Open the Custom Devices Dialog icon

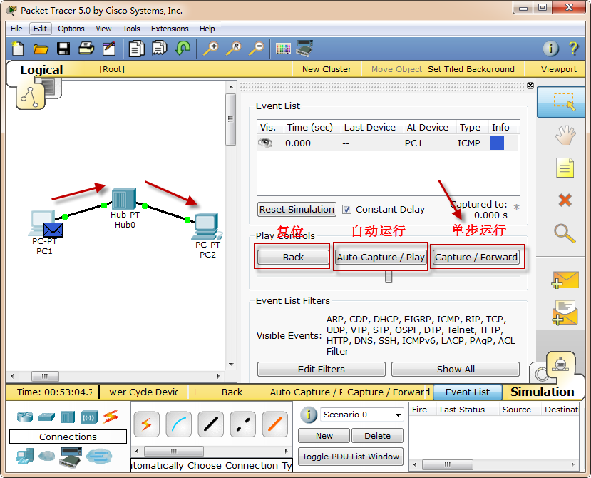click(x=304, y=49)
